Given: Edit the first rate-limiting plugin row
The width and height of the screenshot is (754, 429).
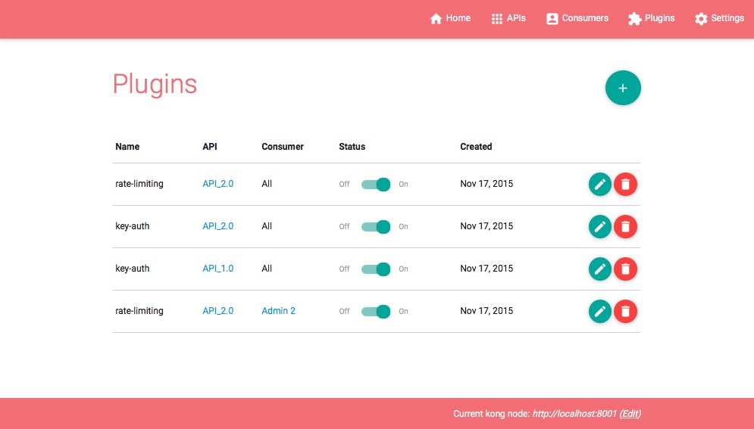Looking at the screenshot, I should pyautogui.click(x=599, y=184).
